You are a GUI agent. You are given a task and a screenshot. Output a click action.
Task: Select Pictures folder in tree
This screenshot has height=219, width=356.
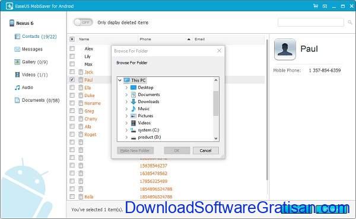[145, 116]
